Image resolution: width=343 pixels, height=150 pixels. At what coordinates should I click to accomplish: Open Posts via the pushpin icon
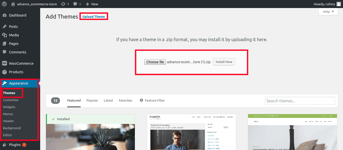5,27
